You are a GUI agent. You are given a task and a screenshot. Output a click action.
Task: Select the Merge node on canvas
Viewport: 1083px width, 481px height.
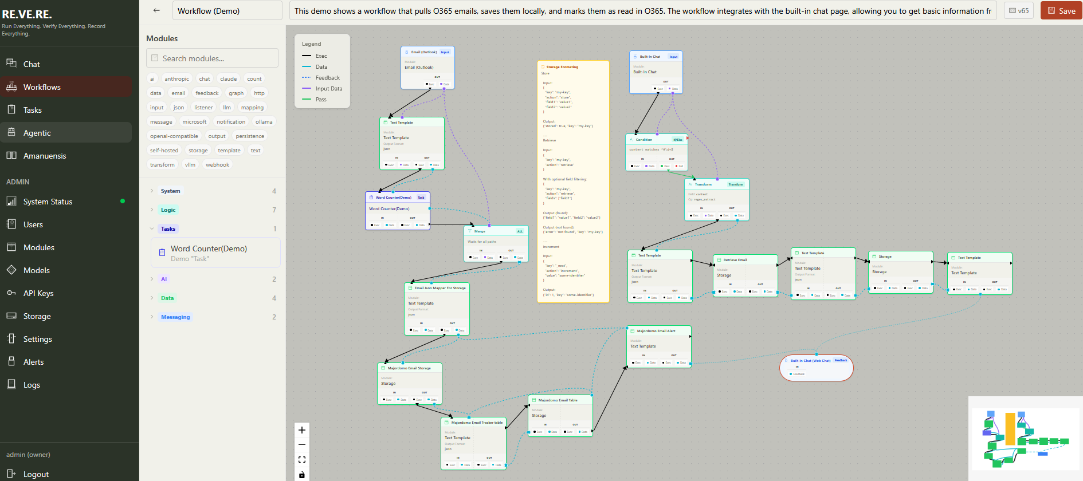pyautogui.click(x=496, y=244)
